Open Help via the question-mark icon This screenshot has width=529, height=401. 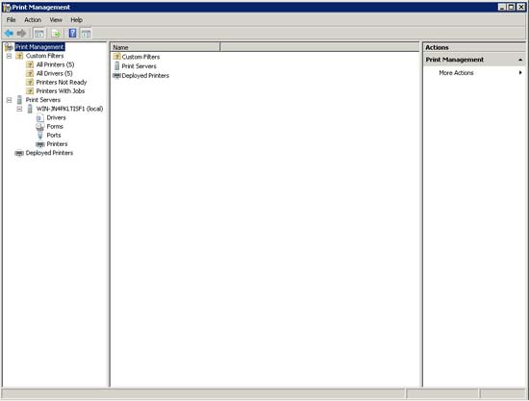[72, 33]
